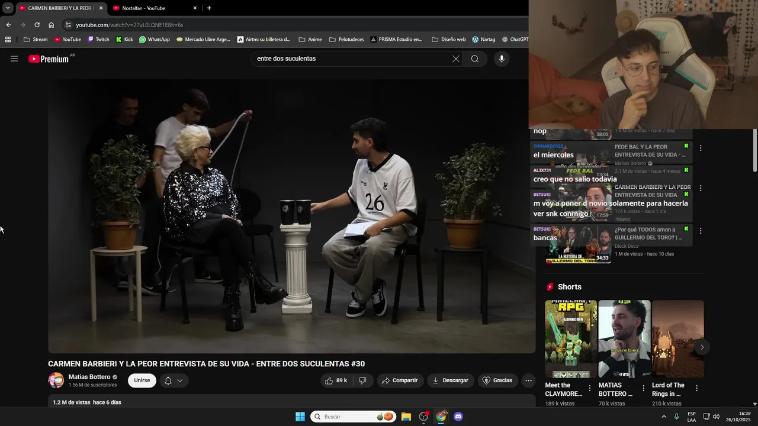Open Windows Start menu

pyautogui.click(x=300, y=417)
